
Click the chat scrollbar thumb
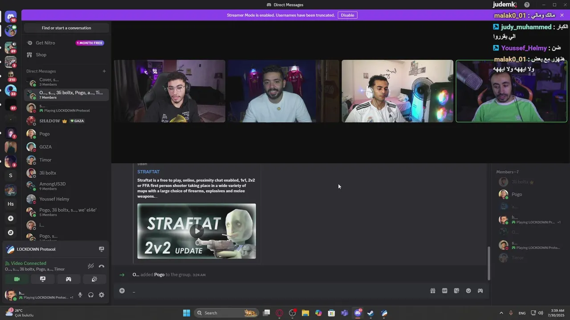(x=489, y=263)
